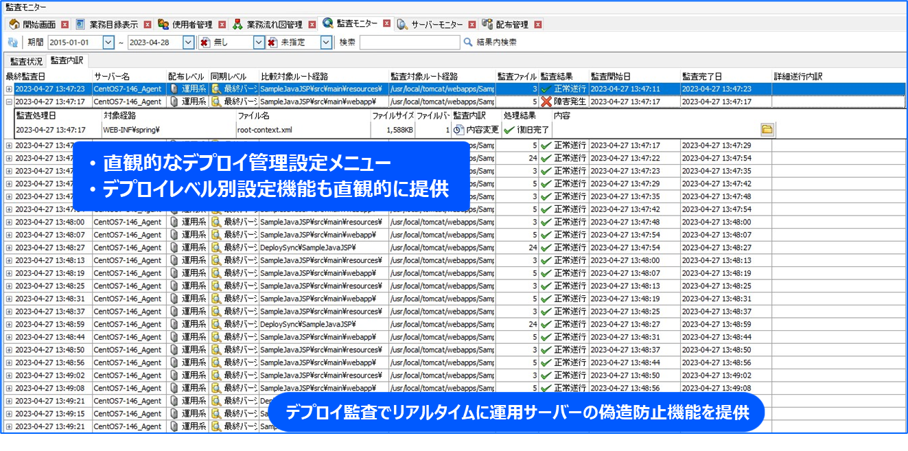The image size is (908, 451).
Task: Click the 内容変更 clock icon in detail row
Action: pyautogui.click(x=458, y=129)
